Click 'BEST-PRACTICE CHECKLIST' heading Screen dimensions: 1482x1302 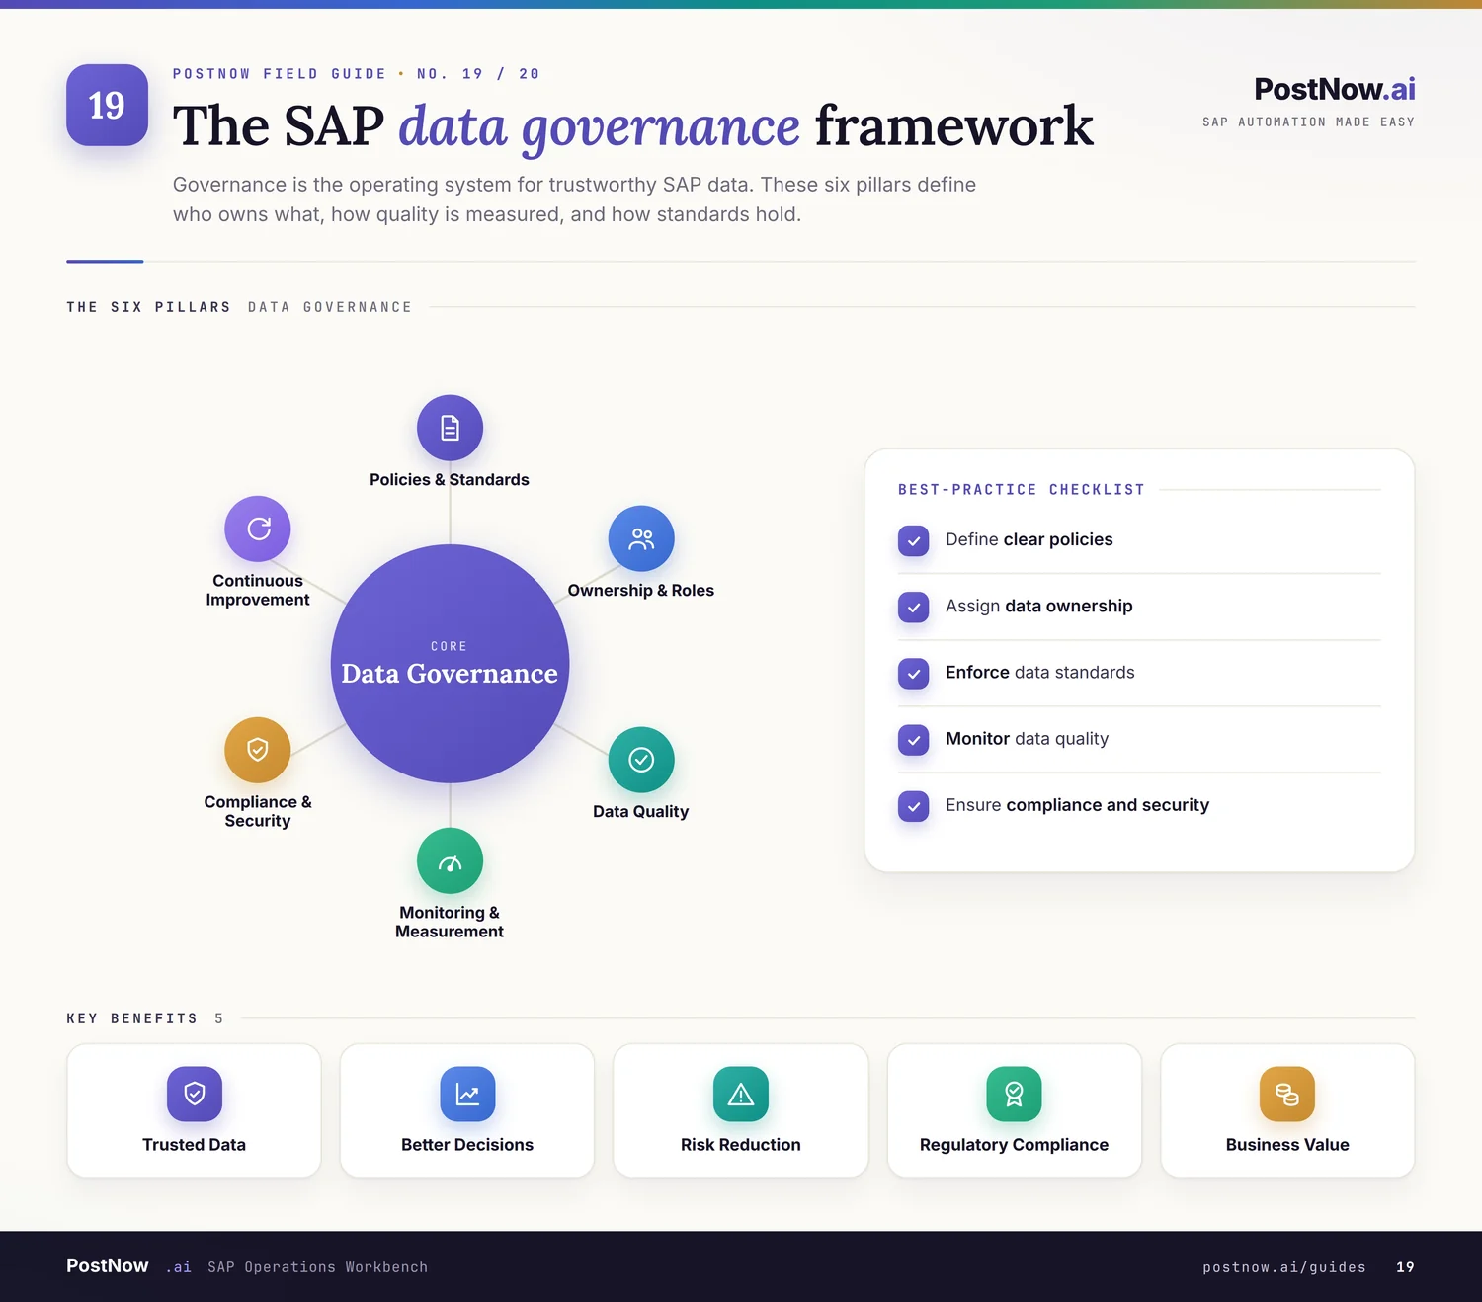[x=1022, y=490]
